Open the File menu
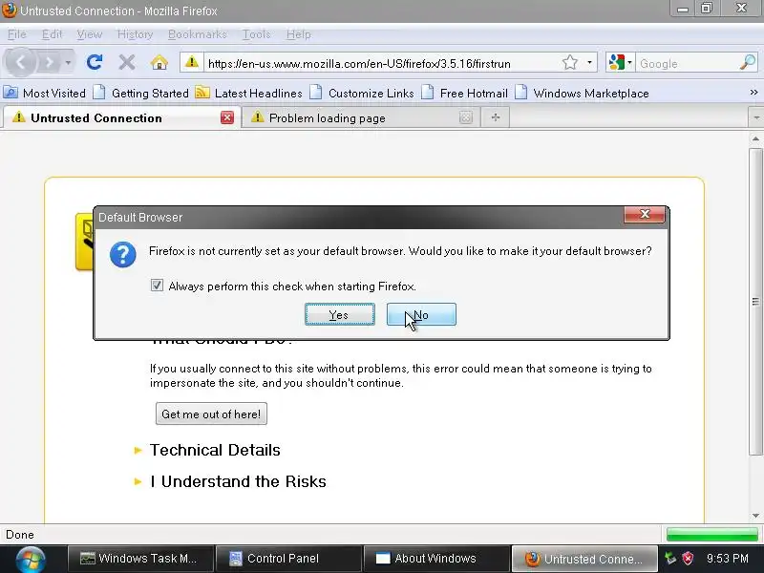764x573 pixels. 16,34
